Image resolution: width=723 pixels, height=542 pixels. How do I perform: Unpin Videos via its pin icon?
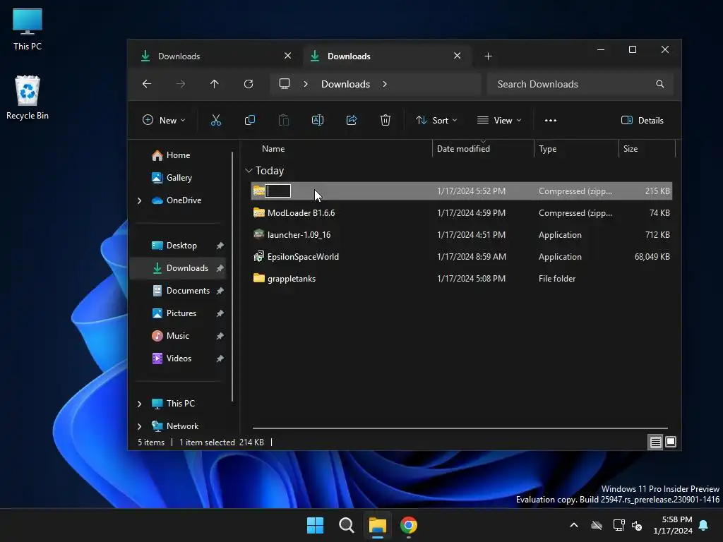[x=220, y=359]
